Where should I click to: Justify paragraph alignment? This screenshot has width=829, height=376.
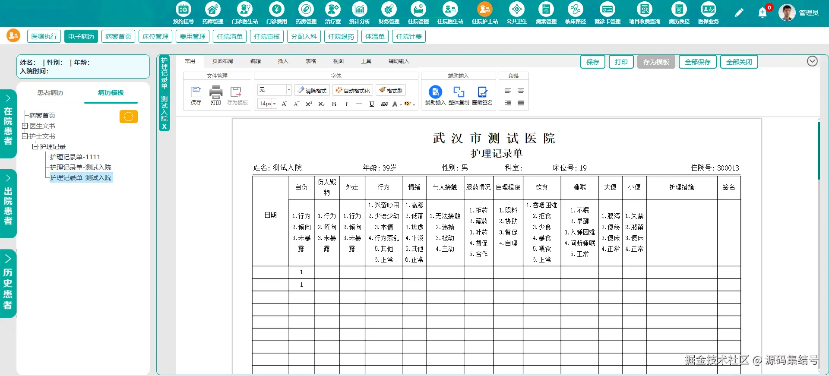[x=521, y=103]
